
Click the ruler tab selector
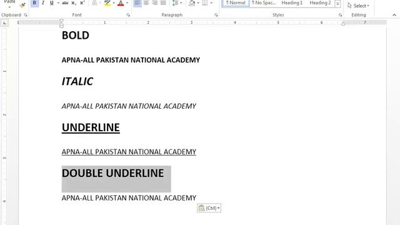click(4, 23)
